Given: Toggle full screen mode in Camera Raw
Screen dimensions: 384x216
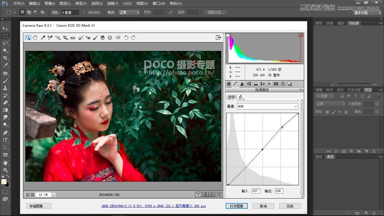Looking at the screenshot, I should (x=218, y=37).
